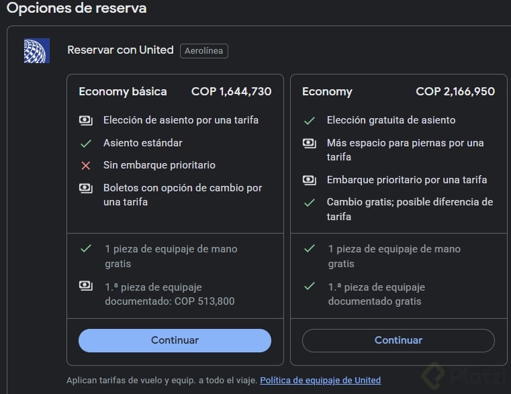Click the United Airlines logo icon
Image resolution: width=511 pixels, height=394 pixels.
pyautogui.click(x=36, y=51)
